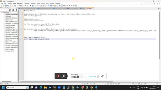Viewport: 161px width, 90px height.
Task: Toggle file monitoring (tail -f) button
Action: click(x=64, y=5)
